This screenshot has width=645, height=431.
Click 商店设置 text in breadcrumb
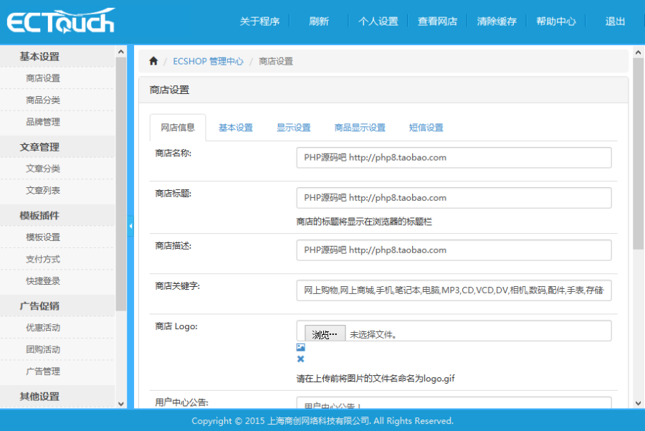(276, 62)
